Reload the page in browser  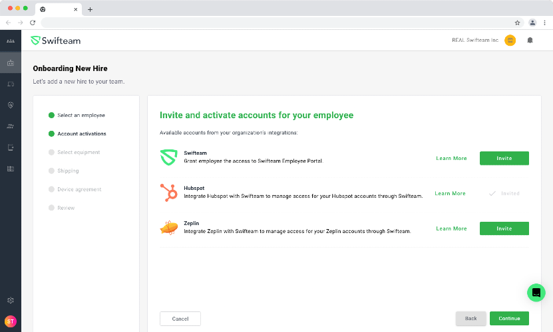pyautogui.click(x=33, y=23)
